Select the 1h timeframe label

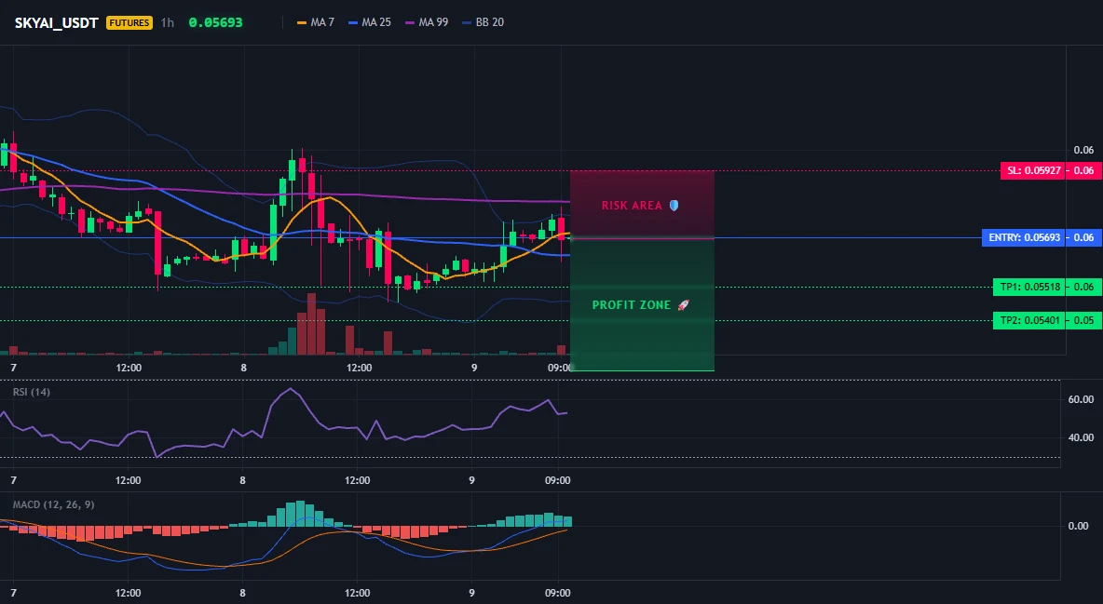pos(167,22)
